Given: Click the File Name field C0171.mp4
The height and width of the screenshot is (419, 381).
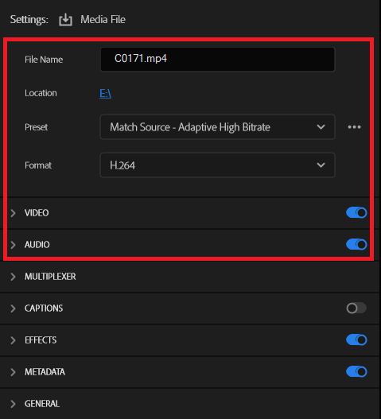Looking at the screenshot, I should (x=217, y=60).
